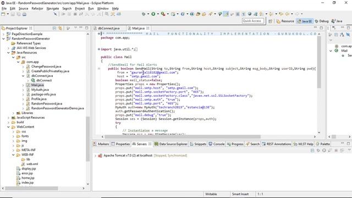Collapse the Java Resources node

pyautogui.click(x=8, y=53)
